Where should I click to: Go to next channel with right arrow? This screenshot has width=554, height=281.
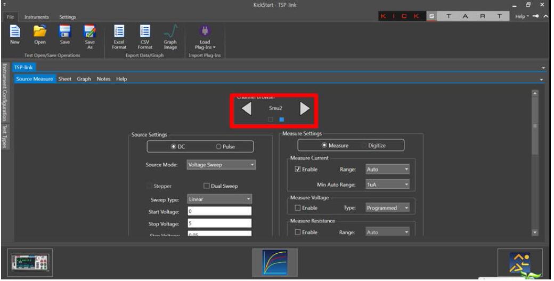coord(304,108)
